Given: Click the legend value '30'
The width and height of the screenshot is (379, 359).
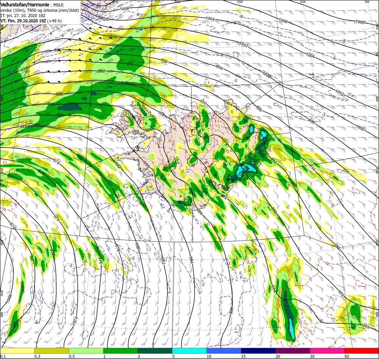Looking at the screenshot, I should click(313, 356).
